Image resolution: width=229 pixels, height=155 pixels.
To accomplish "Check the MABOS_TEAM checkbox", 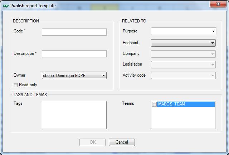I will [x=155, y=104].
